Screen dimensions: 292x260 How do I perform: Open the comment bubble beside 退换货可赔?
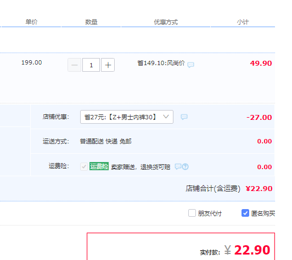point(178,166)
